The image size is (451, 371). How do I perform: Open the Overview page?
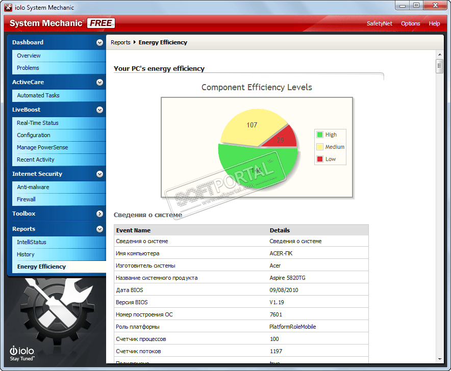pos(59,56)
